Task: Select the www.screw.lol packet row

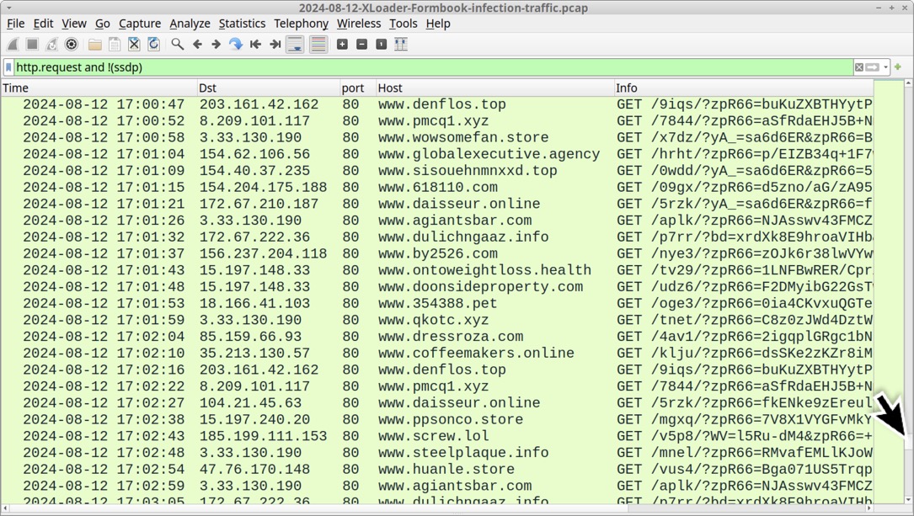Action: click(436, 436)
